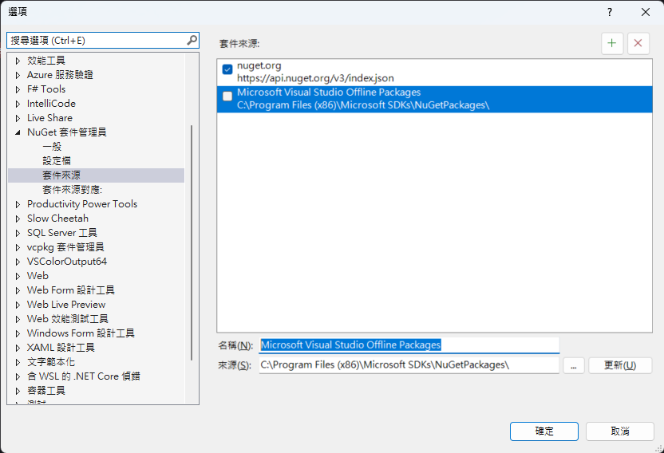Expand the Slow Cheetah node
The height and width of the screenshot is (453, 664).
[18, 219]
